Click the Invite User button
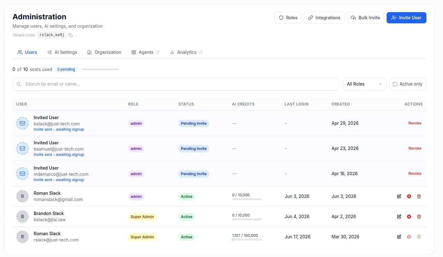443x257 pixels. point(407,18)
